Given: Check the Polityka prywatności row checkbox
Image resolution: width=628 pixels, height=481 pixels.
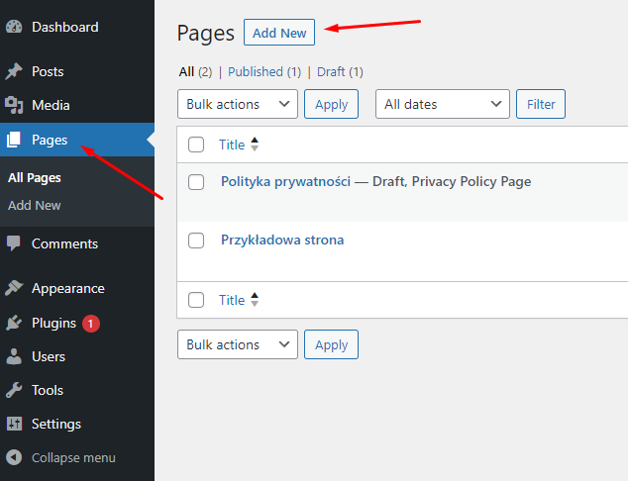Looking at the screenshot, I should tap(196, 182).
